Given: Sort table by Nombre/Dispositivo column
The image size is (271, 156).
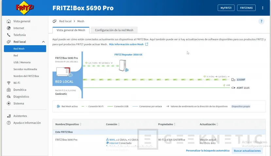Looking at the screenshot, I should click(81, 125).
